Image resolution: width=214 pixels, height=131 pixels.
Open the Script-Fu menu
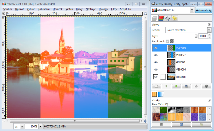(x=125, y=9)
